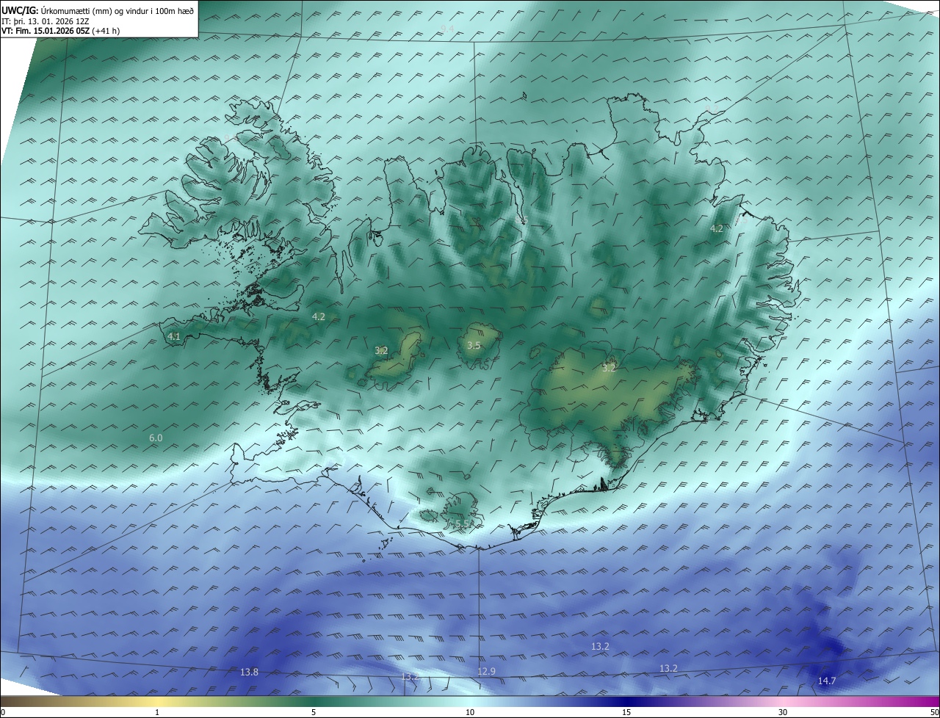Viewport: 940px width, 718px height.
Task: Click the 4.2 value label in east Iceland
Action: (x=717, y=229)
